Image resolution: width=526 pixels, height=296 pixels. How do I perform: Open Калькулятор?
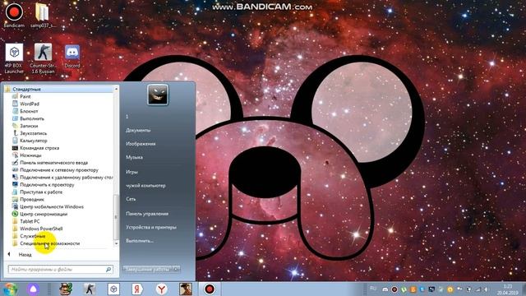(33, 141)
